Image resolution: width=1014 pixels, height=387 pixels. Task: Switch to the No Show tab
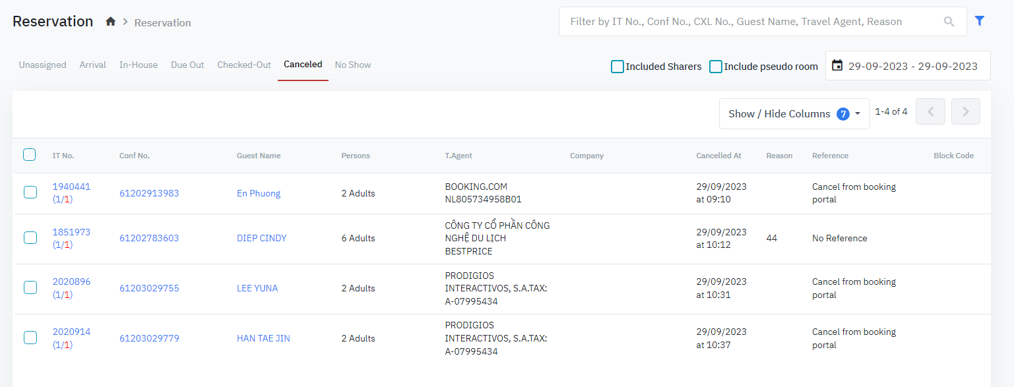pos(353,65)
